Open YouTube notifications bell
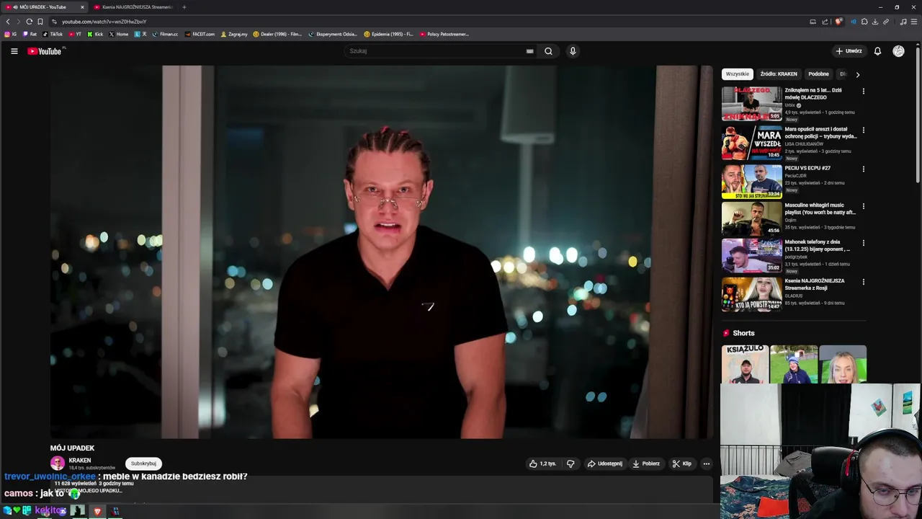The image size is (922, 519). tap(877, 51)
